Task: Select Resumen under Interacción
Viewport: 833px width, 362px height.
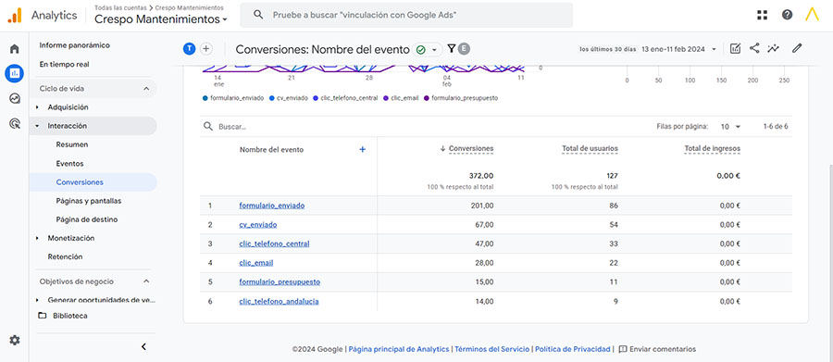Action: 71,144
